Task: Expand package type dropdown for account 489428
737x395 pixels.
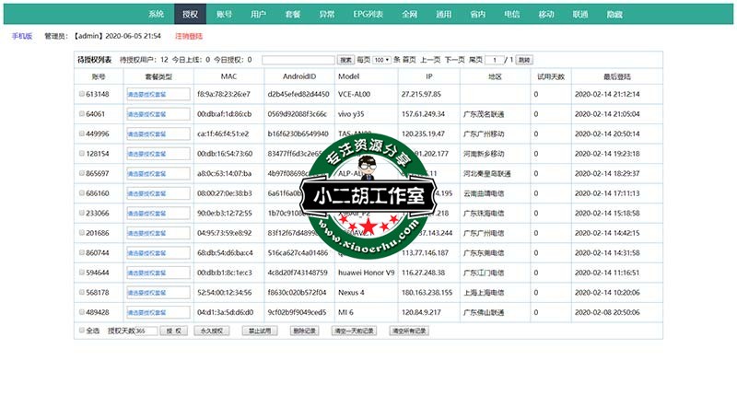Action: pyautogui.click(x=158, y=313)
